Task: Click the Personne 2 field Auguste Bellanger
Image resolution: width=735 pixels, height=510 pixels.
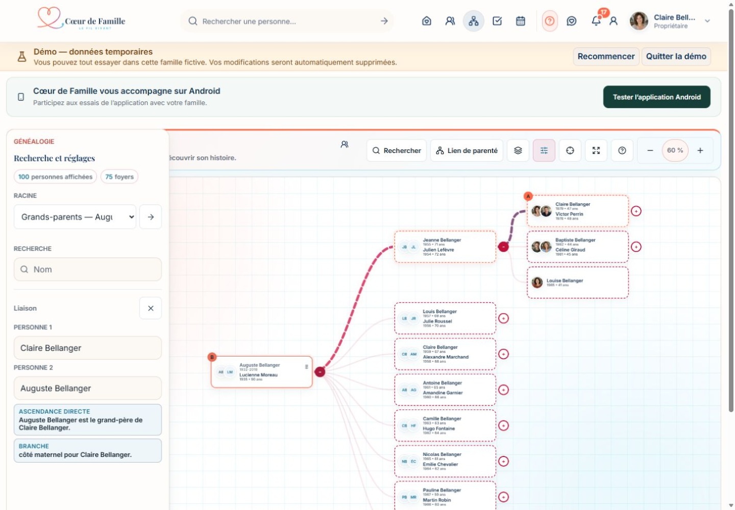Action: 88,388
